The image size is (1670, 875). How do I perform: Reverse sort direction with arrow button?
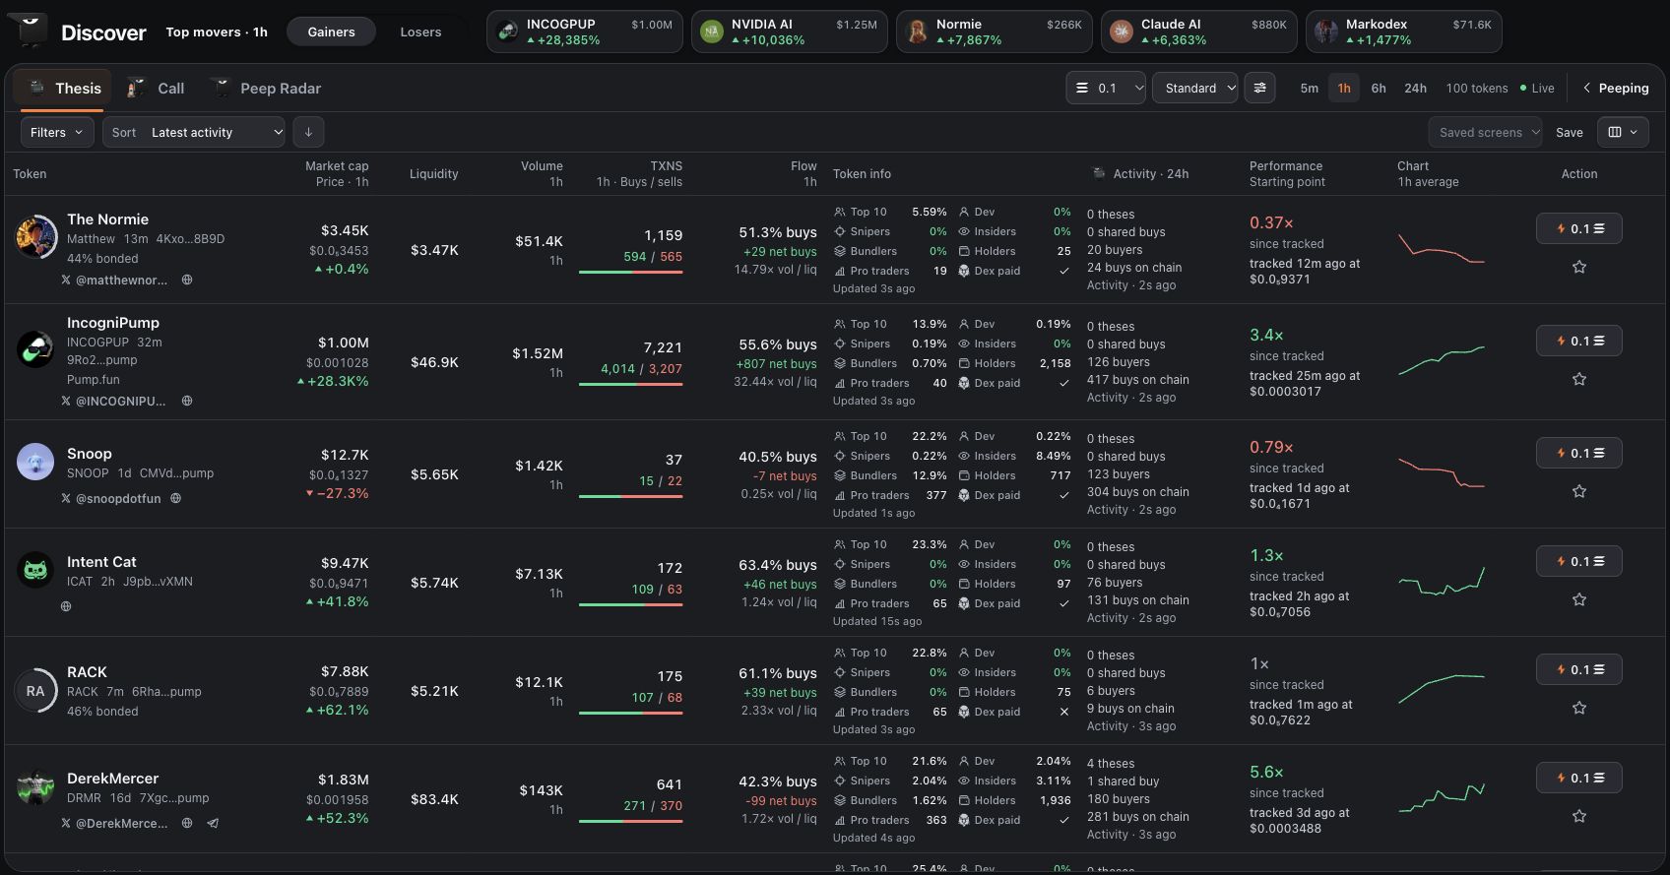coord(308,132)
